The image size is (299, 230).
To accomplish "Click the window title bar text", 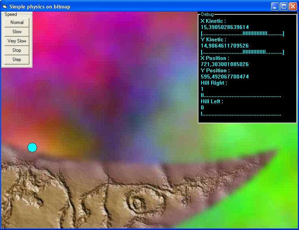I will [40, 6].
